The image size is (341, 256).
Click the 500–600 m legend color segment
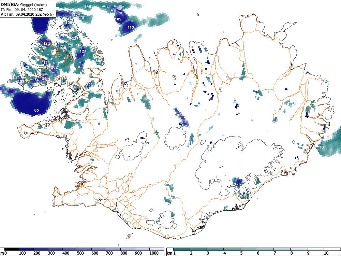click(84, 249)
